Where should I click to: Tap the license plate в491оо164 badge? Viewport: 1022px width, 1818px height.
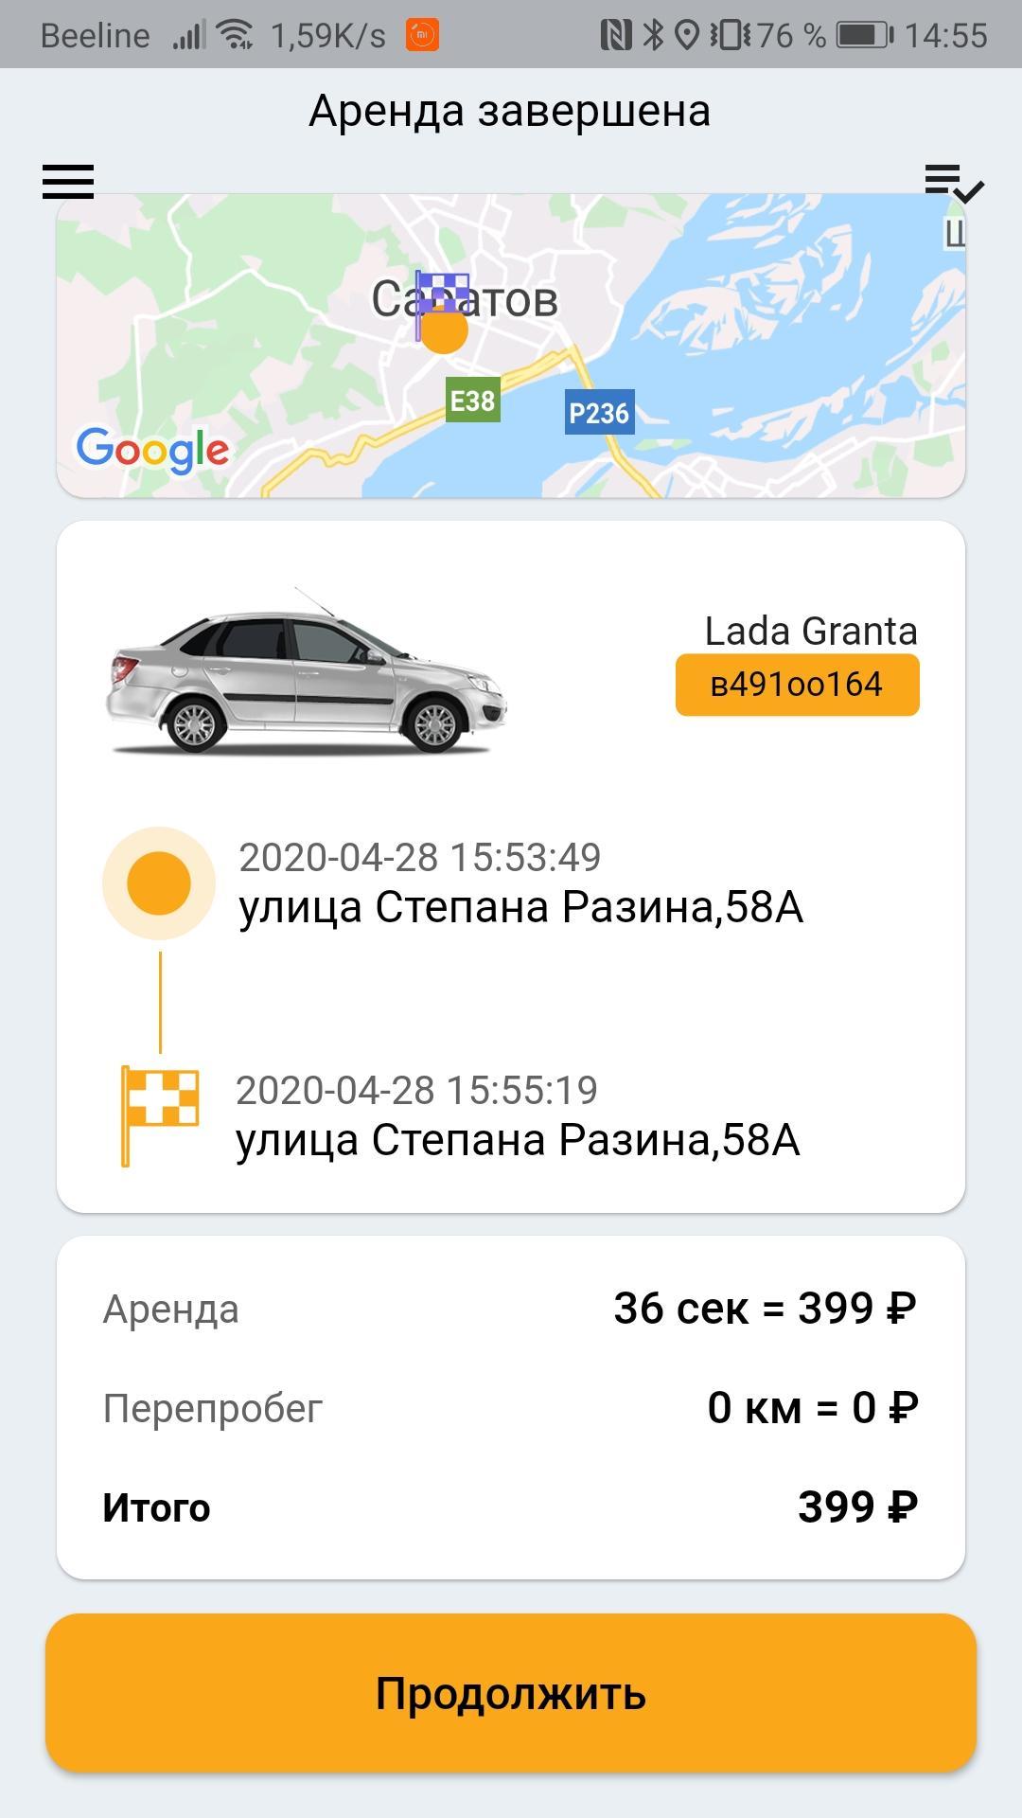pos(797,685)
